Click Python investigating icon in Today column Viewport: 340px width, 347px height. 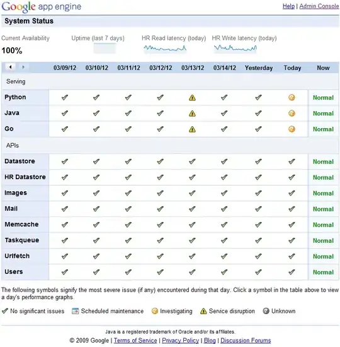point(292,97)
